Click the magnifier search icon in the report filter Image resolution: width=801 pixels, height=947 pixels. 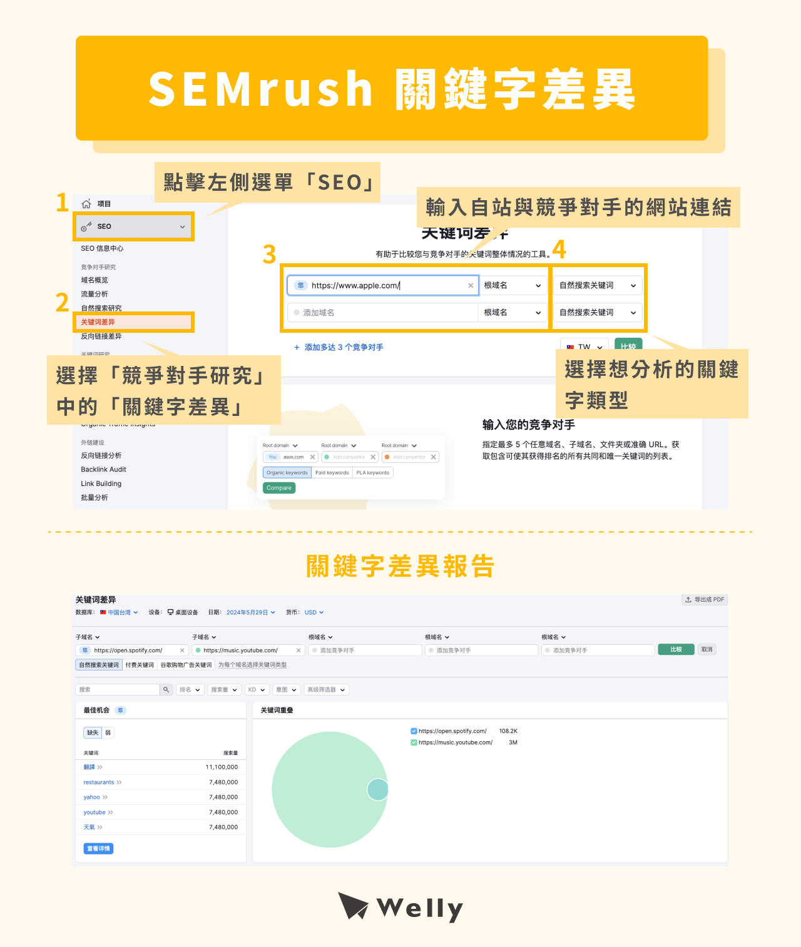point(166,689)
